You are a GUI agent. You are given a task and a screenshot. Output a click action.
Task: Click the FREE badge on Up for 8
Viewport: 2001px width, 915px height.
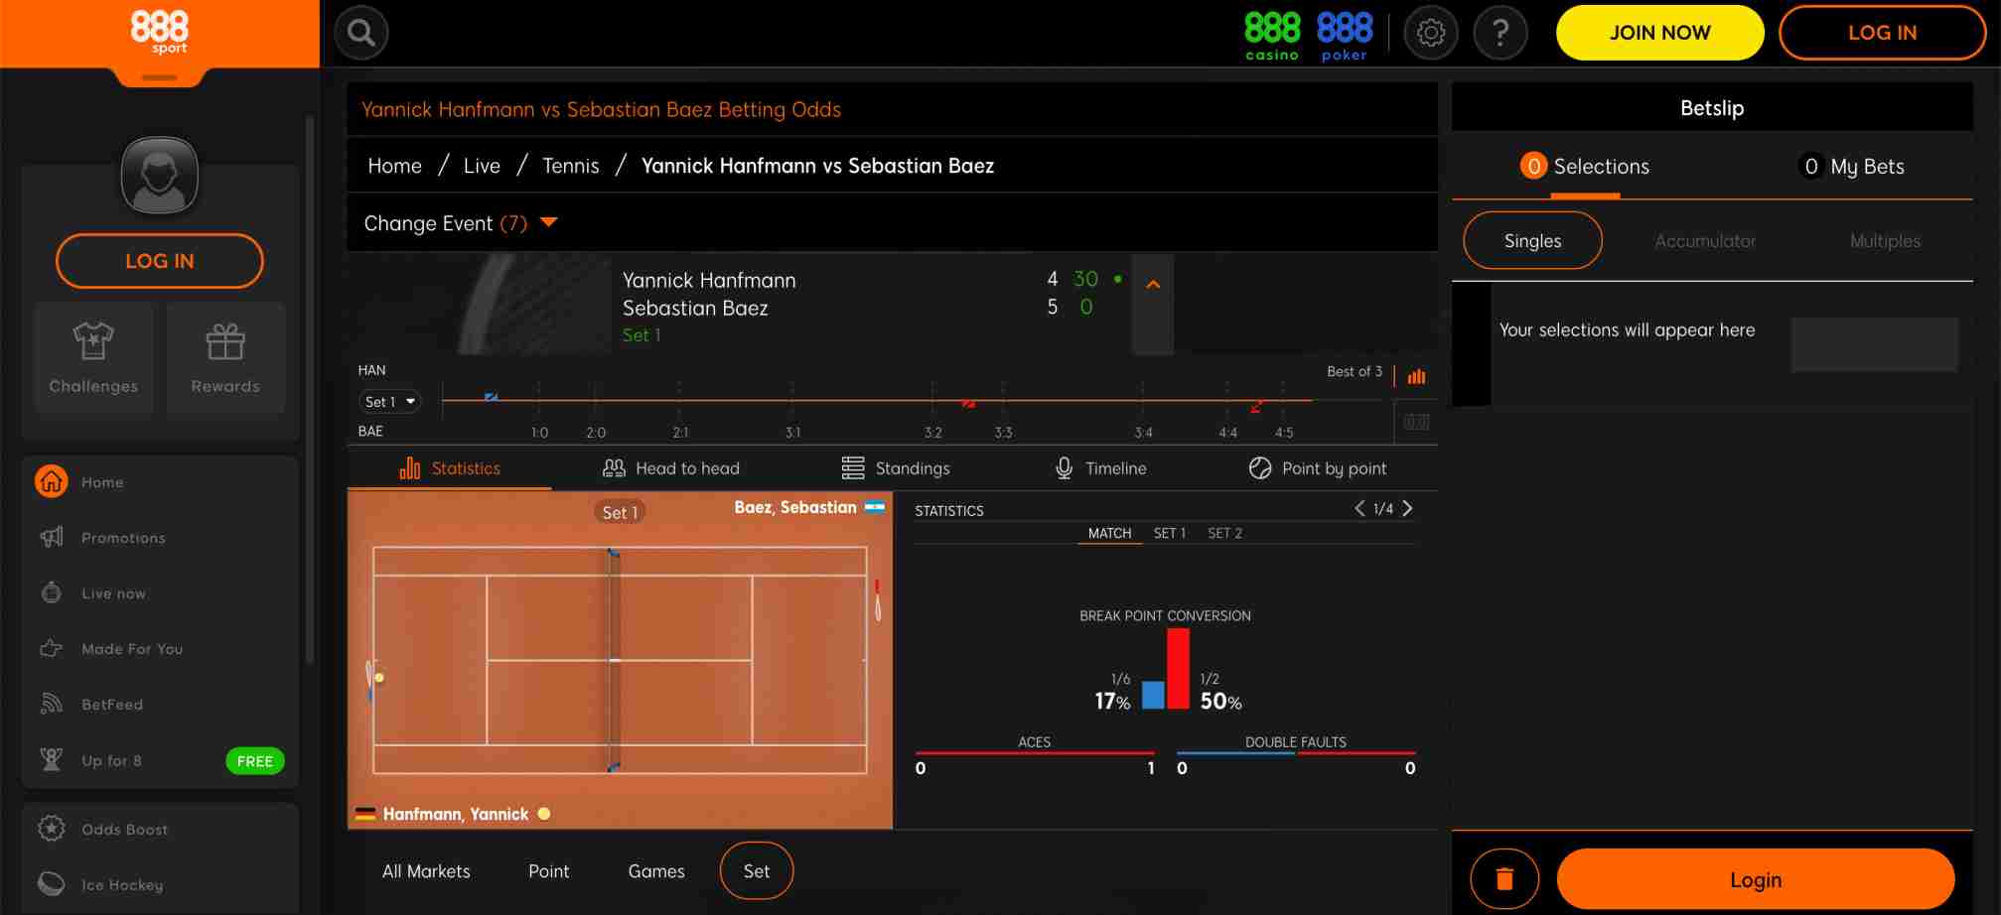255,761
